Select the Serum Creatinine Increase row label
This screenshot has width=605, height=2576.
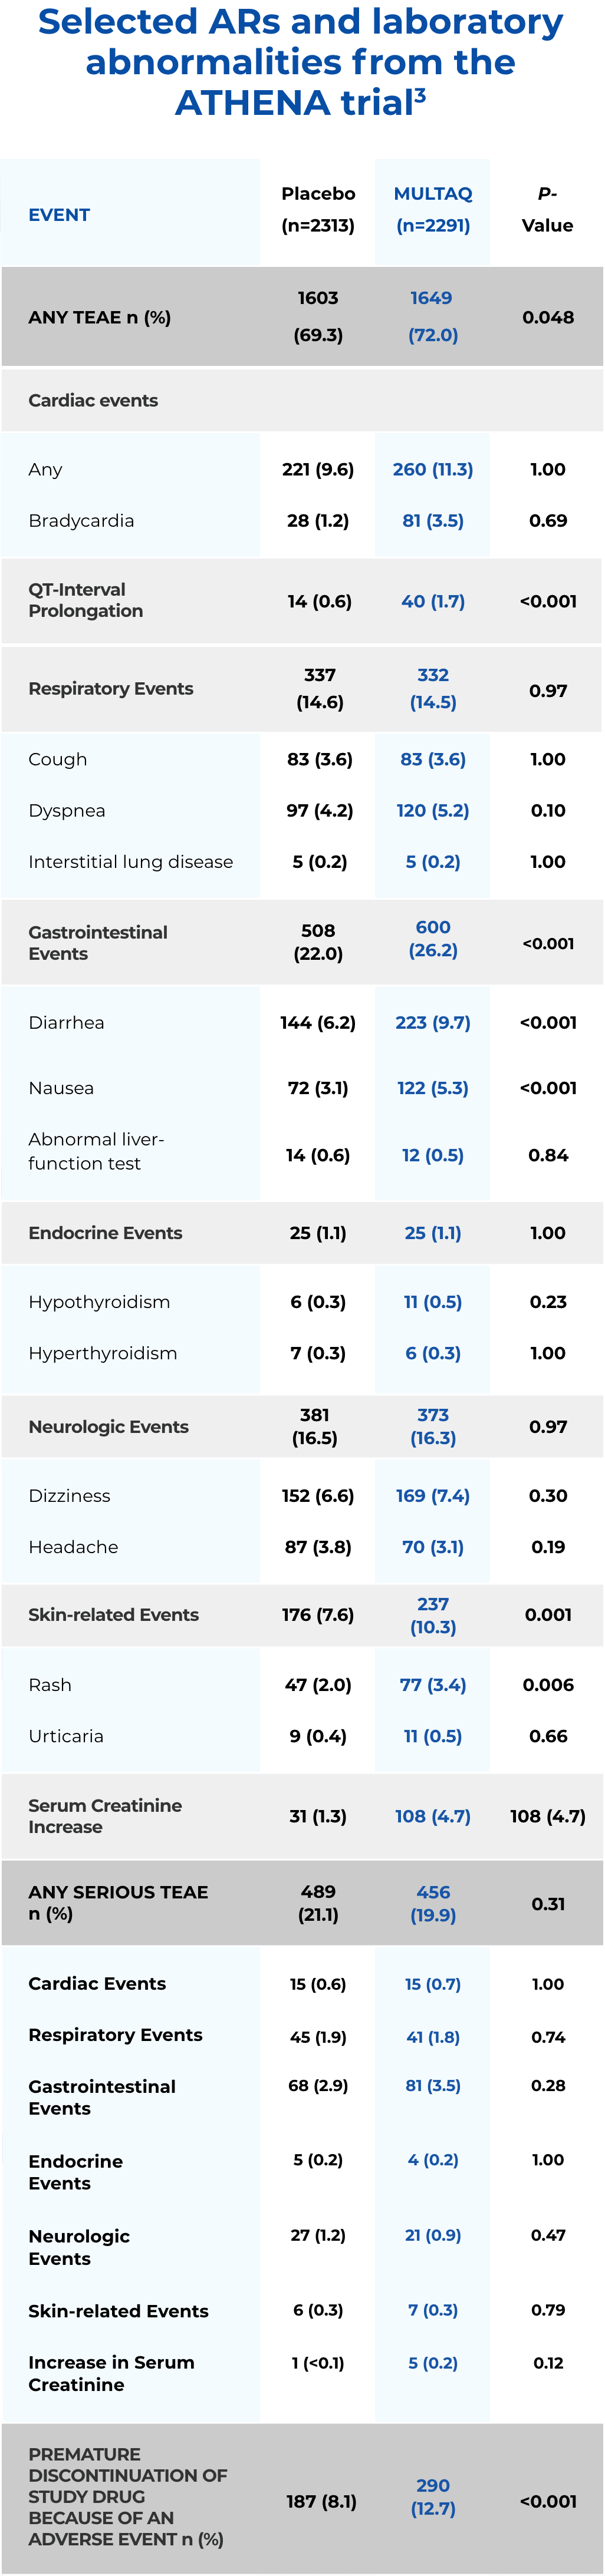105,1815
